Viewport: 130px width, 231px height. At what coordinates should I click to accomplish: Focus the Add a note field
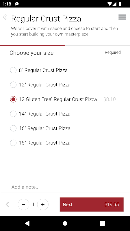click(65, 187)
